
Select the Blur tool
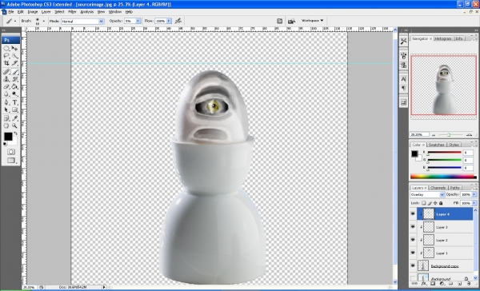click(6, 94)
